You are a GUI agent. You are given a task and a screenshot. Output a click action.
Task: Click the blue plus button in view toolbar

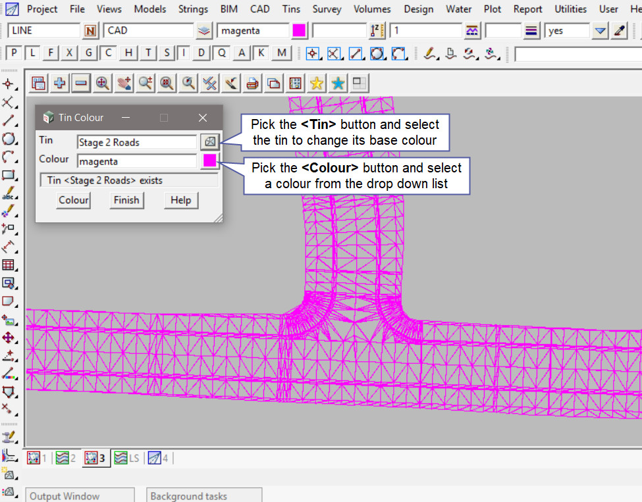[x=60, y=83]
